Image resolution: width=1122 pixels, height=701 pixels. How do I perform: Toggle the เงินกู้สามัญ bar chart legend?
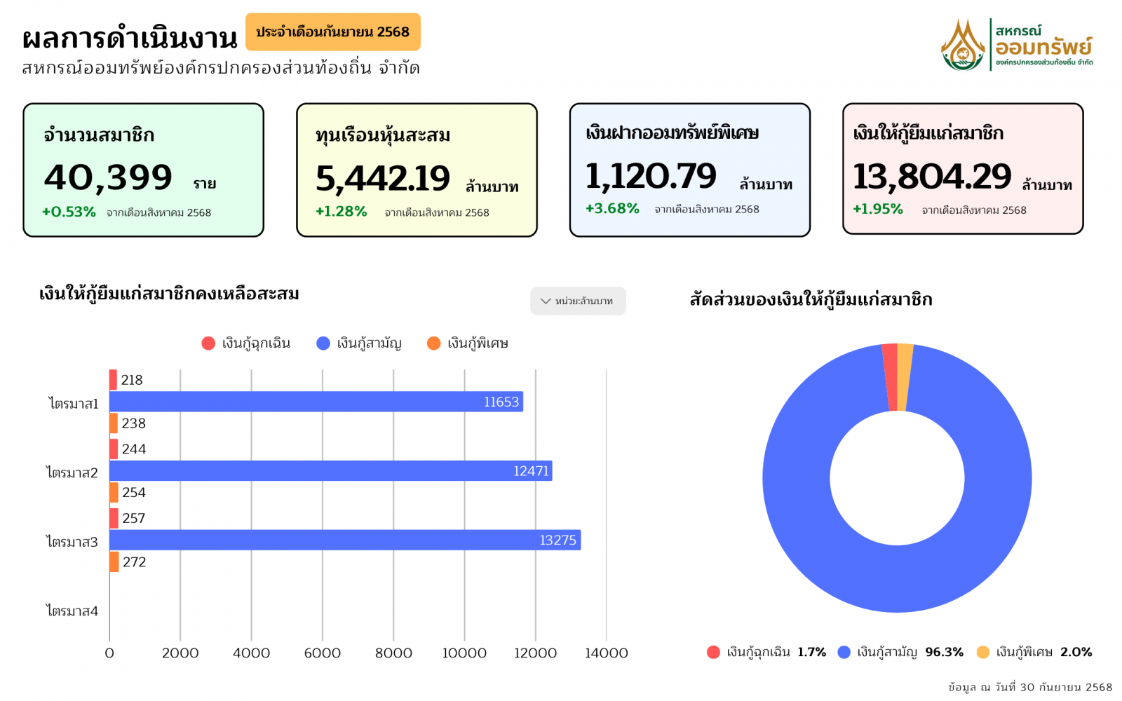tap(359, 343)
